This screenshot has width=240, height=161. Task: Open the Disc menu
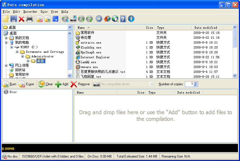tap(44, 12)
